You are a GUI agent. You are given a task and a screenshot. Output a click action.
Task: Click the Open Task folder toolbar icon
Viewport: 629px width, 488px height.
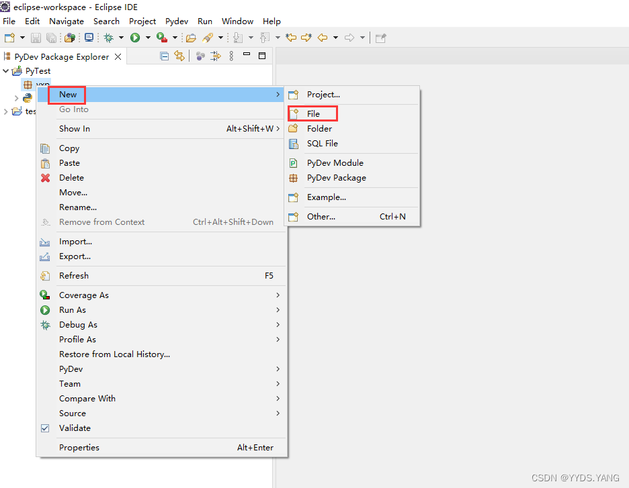(191, 38)
